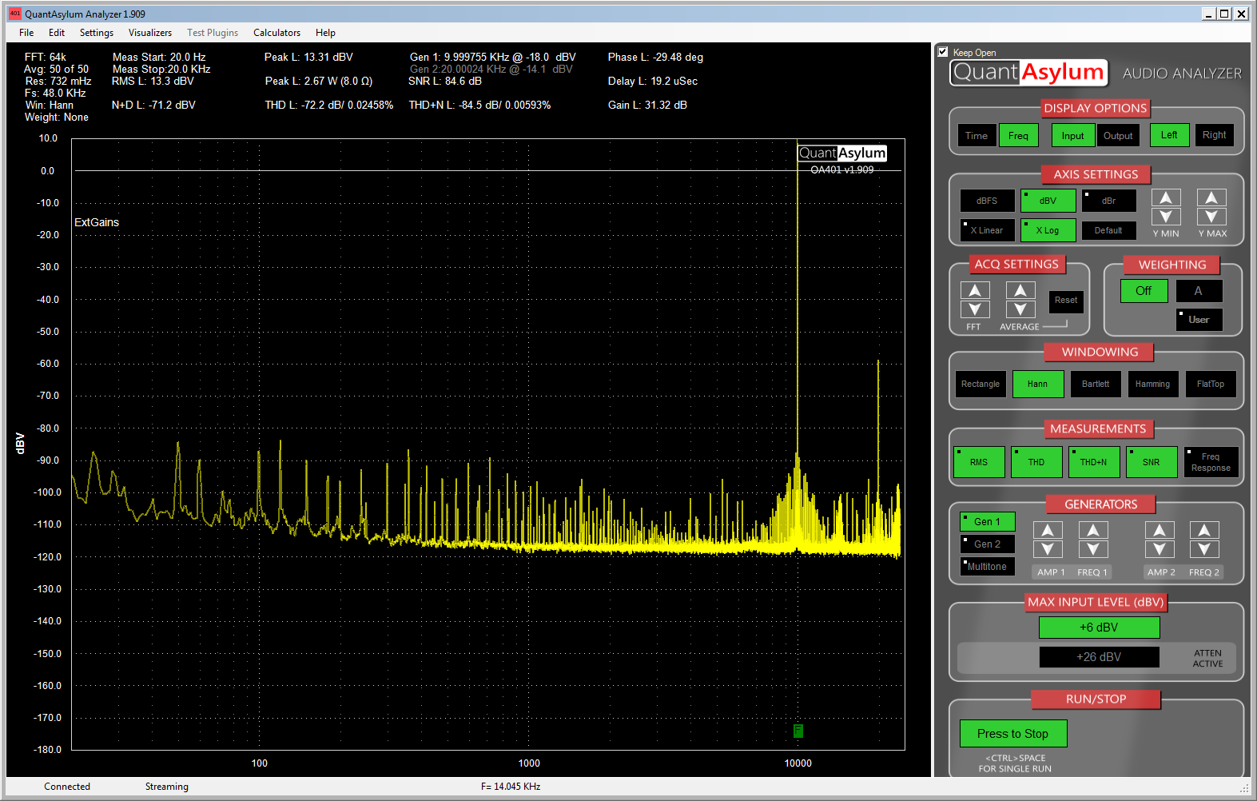Screen dimensions: 1257x801
Task: Select +6 dBV max input level
Action: click(1100, 628)
